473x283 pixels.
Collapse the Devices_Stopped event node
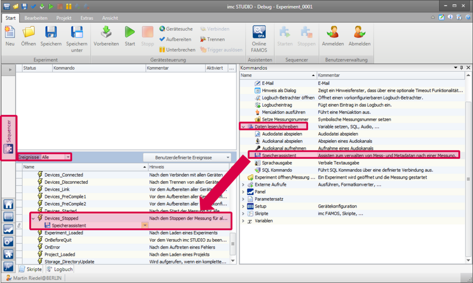[x=33, y=218]
